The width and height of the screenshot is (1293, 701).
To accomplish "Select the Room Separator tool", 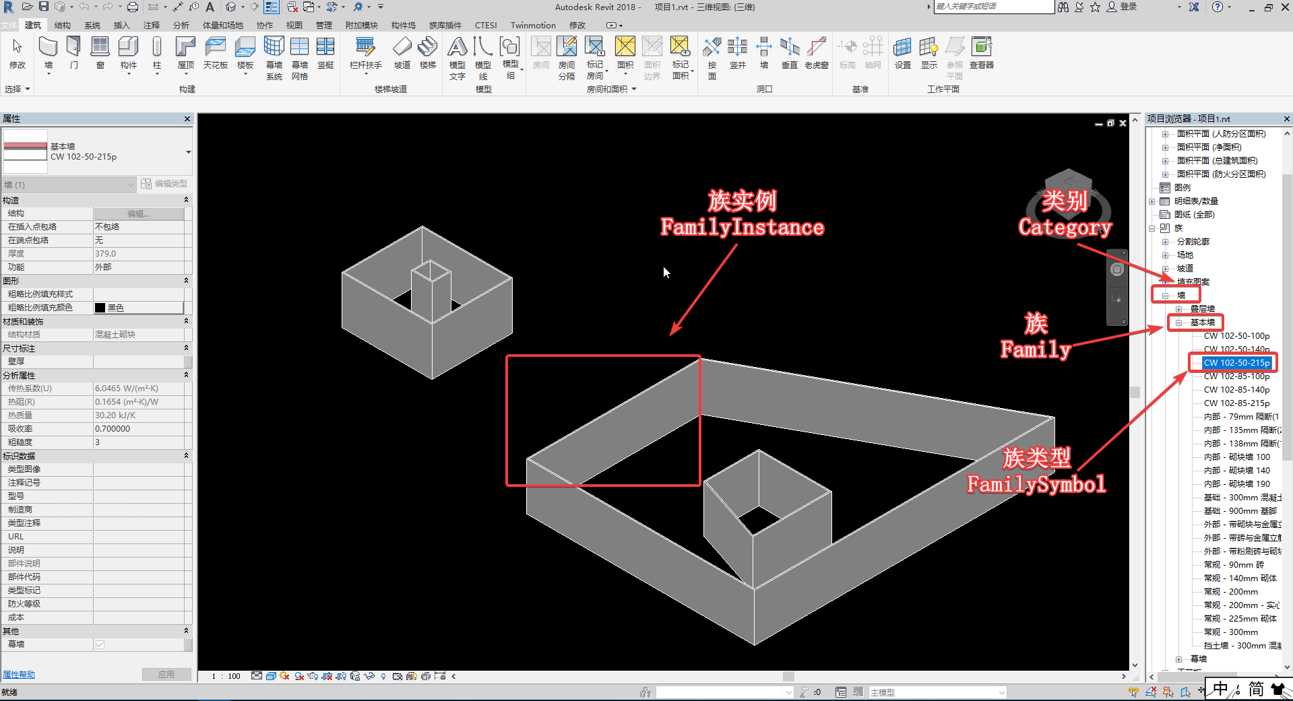I will click(567, 58).
